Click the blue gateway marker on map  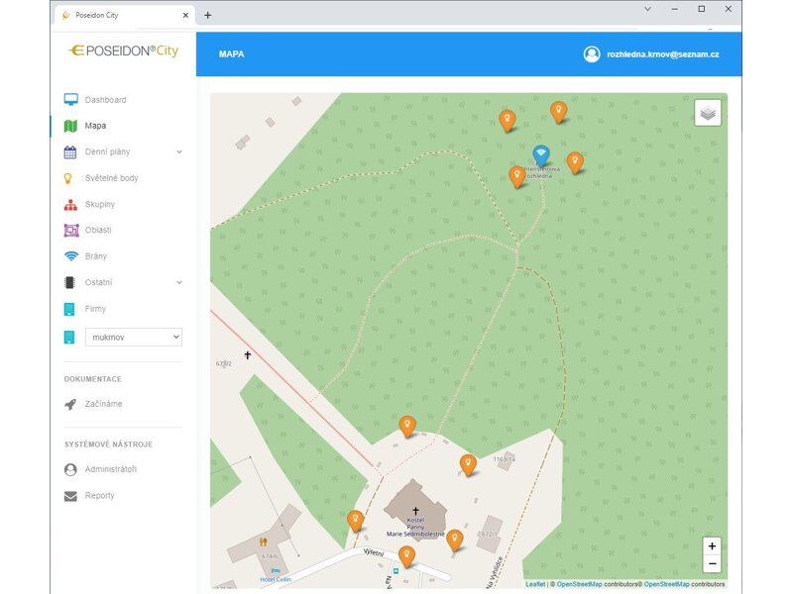point(540,155)
